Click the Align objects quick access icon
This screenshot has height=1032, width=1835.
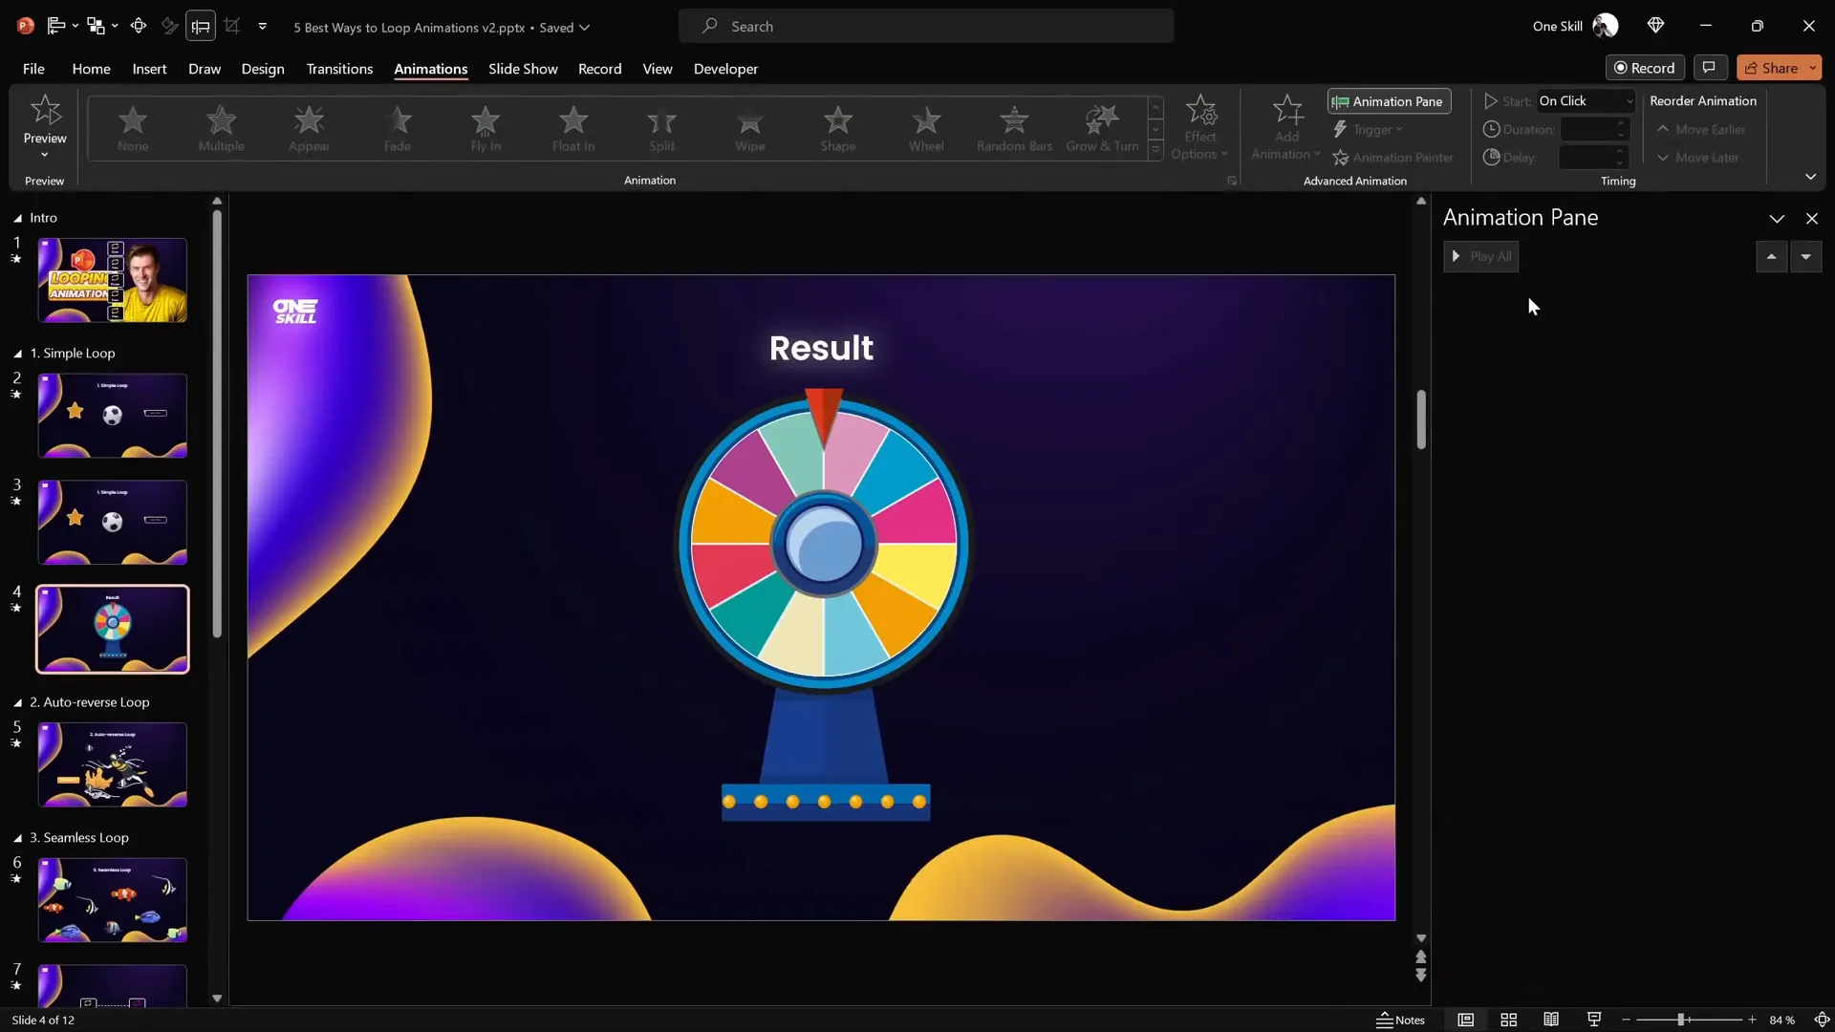[56, 26]
